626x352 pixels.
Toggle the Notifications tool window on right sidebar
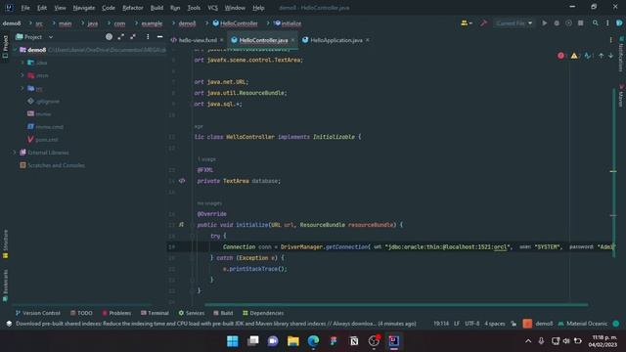pos(621,54)
